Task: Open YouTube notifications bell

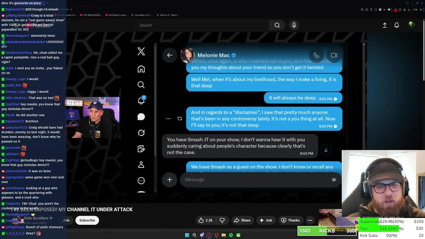Action: click(x=397, y=25)
